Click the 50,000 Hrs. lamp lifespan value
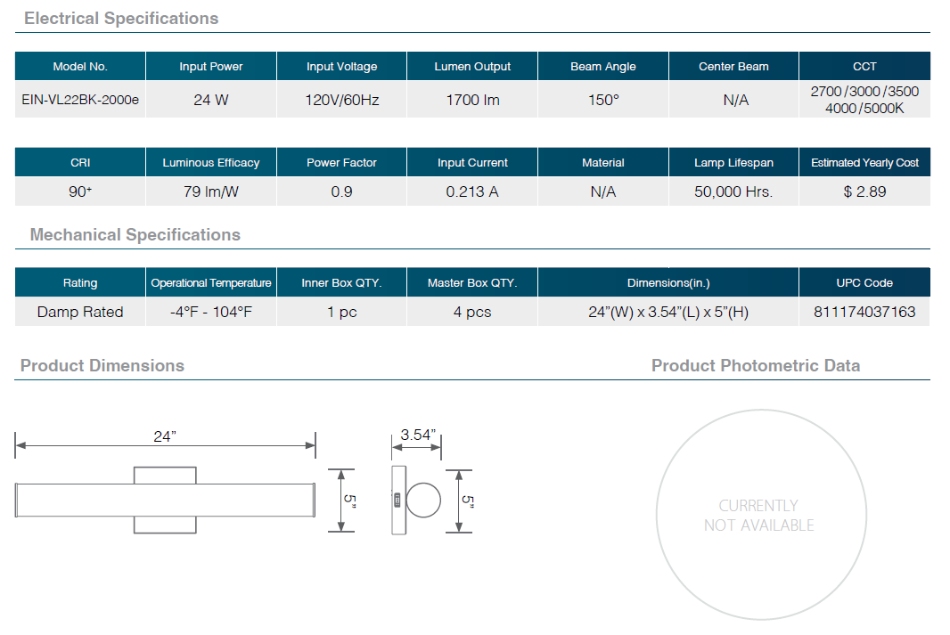The width and height of the screenshot is (950, 635). pyautogui.click(x=733, y=191)
